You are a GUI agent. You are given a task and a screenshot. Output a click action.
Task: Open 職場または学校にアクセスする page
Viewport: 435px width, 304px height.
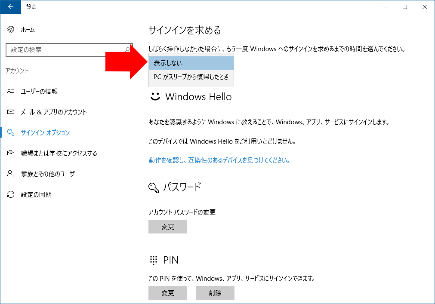pos(59,153)
